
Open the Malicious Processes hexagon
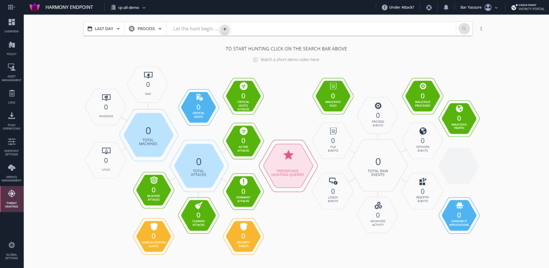tap(423, 96)
